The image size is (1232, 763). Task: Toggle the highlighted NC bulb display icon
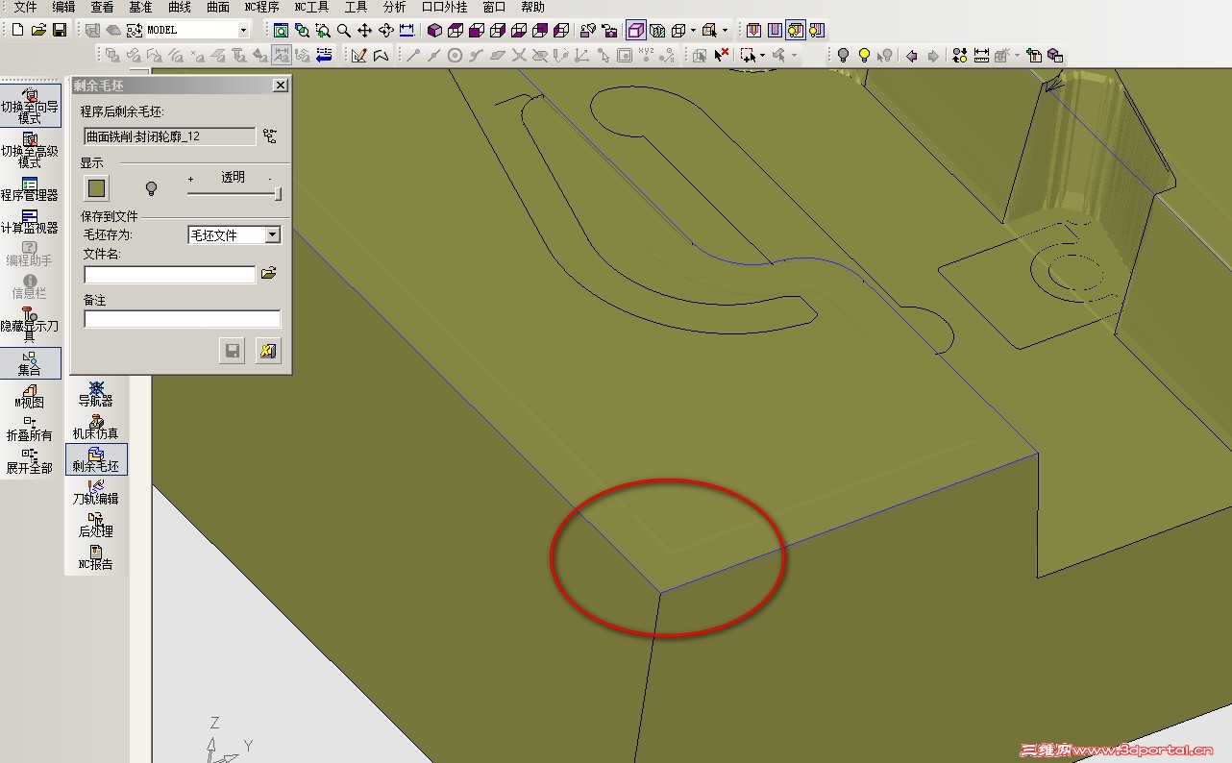(x=796, y=31)
